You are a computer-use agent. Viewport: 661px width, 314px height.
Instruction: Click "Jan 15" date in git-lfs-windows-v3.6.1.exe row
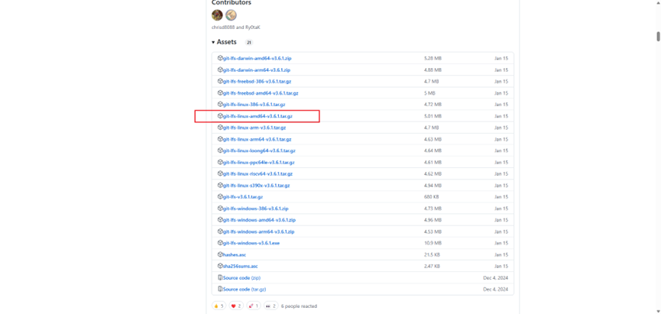point(501,243)
